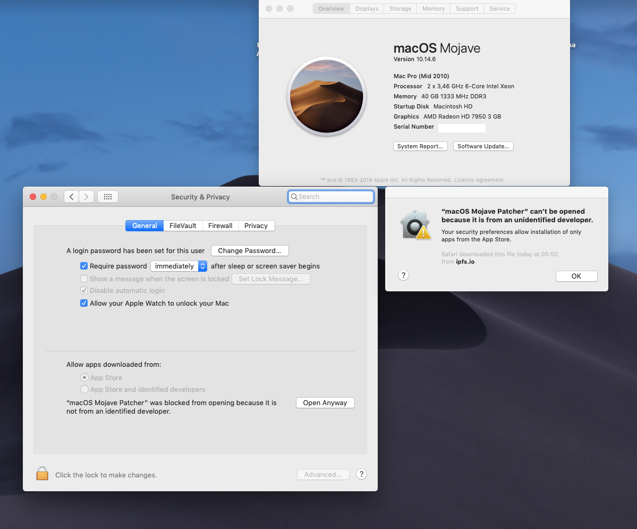Click the Gatekeeper warning icon in alert
Screen dimensions: 637x529
coord(415,225)
